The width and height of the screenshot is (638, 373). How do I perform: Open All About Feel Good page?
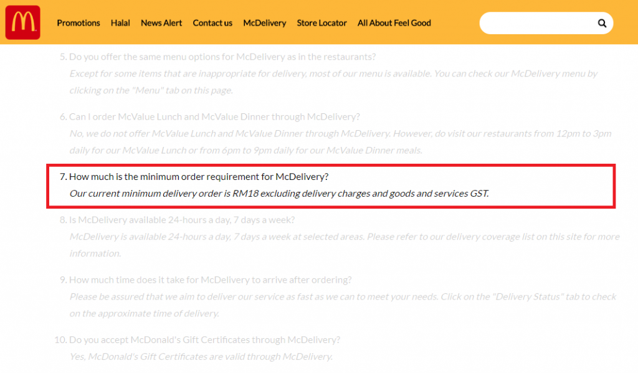tap(394, 23)
